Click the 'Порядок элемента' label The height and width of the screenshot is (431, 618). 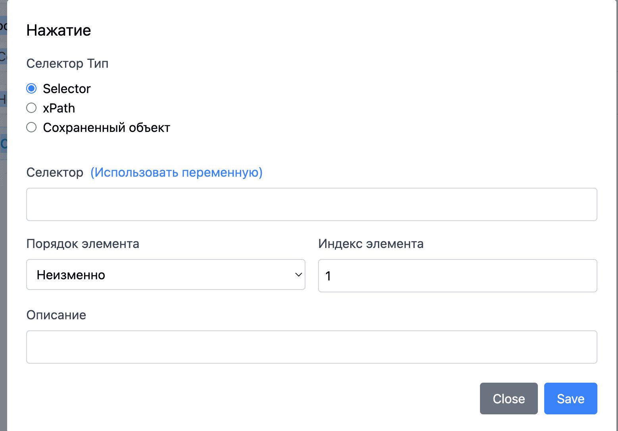[x=83, y=244]
